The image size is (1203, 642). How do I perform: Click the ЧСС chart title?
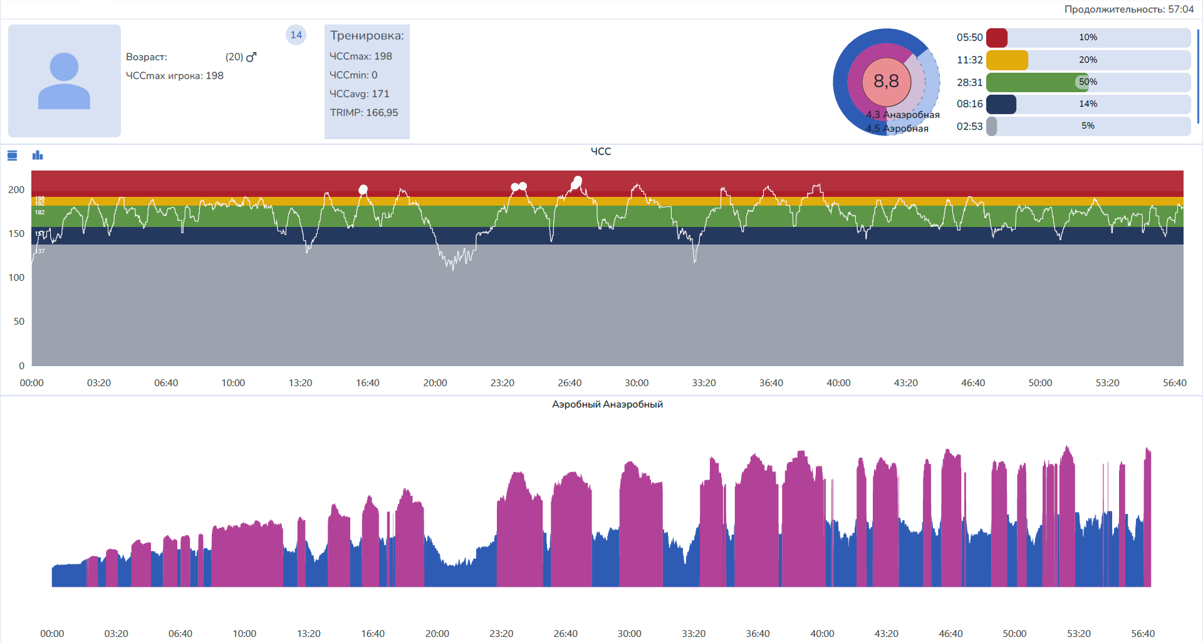601,152
